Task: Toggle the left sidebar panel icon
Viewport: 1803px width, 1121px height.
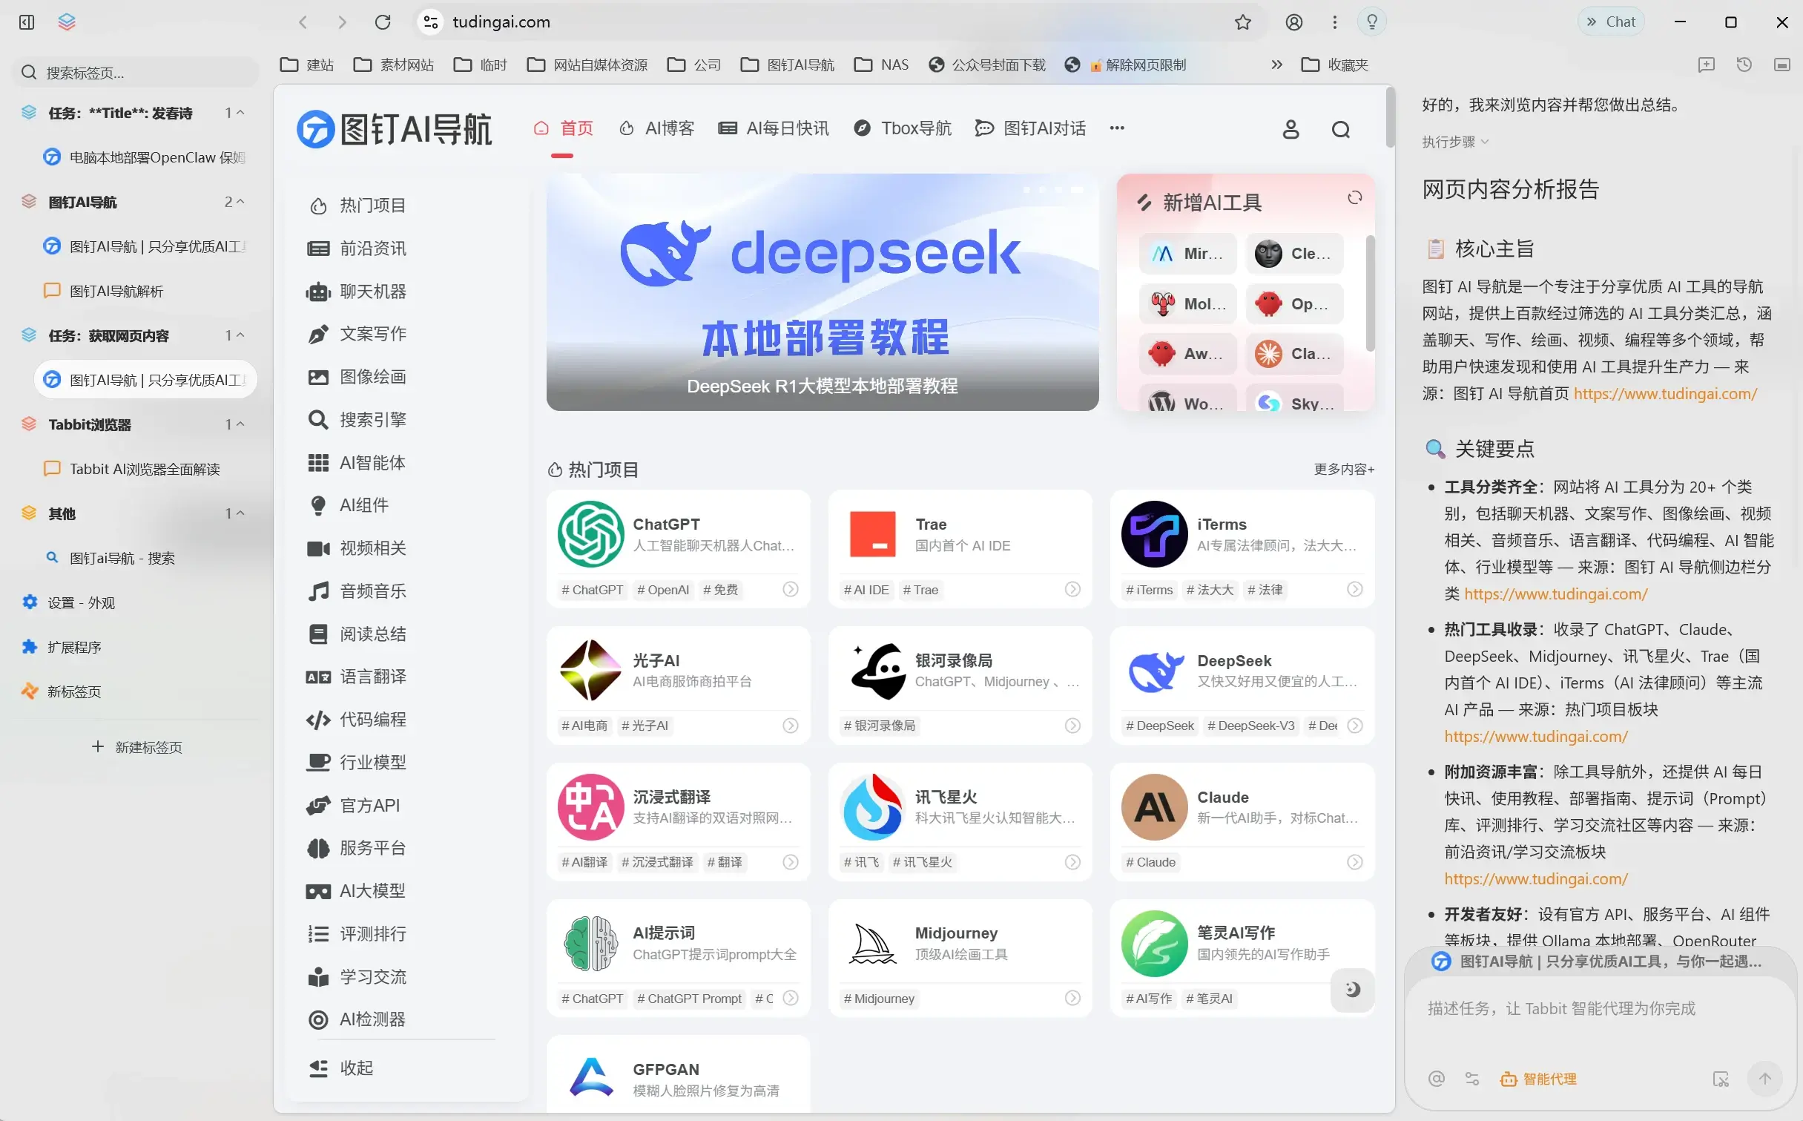Action: pyautogui.click(x=27, y=22)
